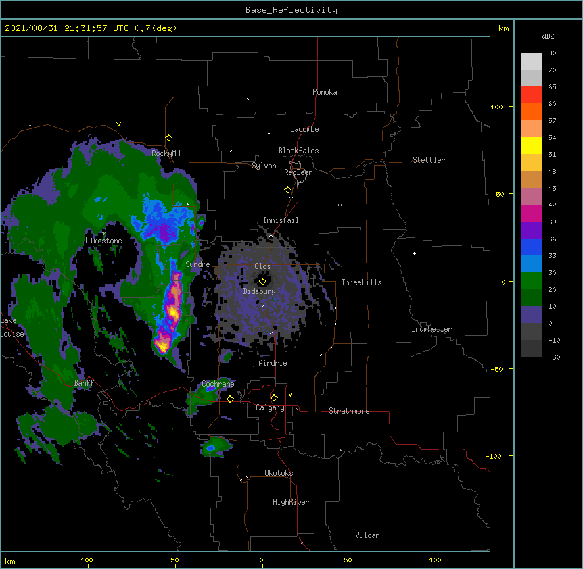
Task: Pick the magenta swatch in the dBZ legend
Action: pos(532,213)
